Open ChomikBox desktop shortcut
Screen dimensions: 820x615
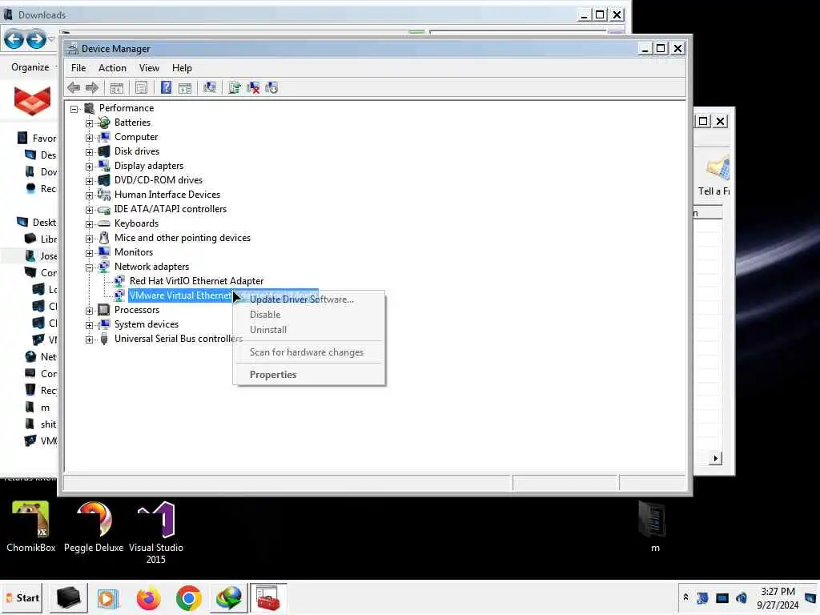(x=30, y=526)
